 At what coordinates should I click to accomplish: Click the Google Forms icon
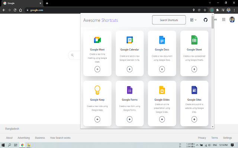pos(130,90)
